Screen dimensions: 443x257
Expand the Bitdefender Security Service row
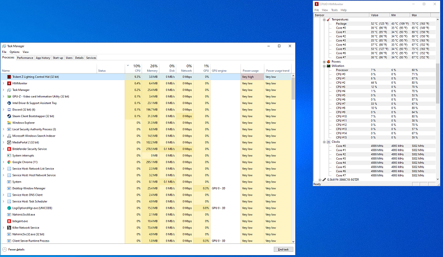pos(3,149)
